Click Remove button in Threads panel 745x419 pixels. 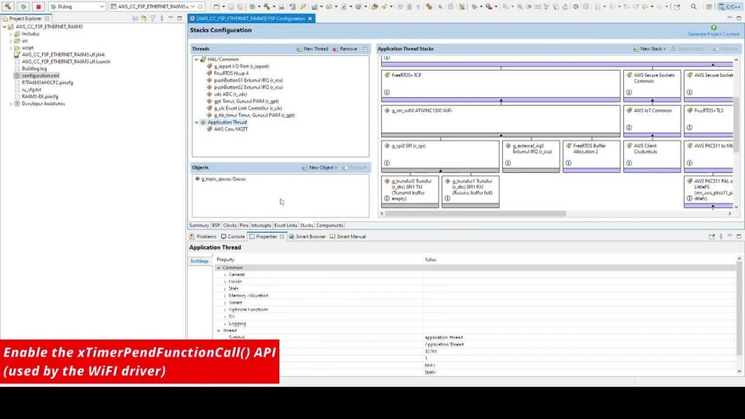point(345,49)
